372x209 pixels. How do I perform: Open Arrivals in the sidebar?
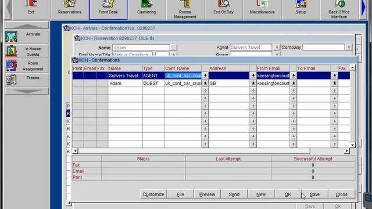click(27, 37)
